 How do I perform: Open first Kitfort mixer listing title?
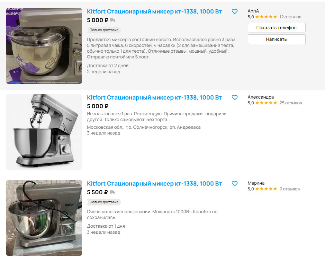154,12
